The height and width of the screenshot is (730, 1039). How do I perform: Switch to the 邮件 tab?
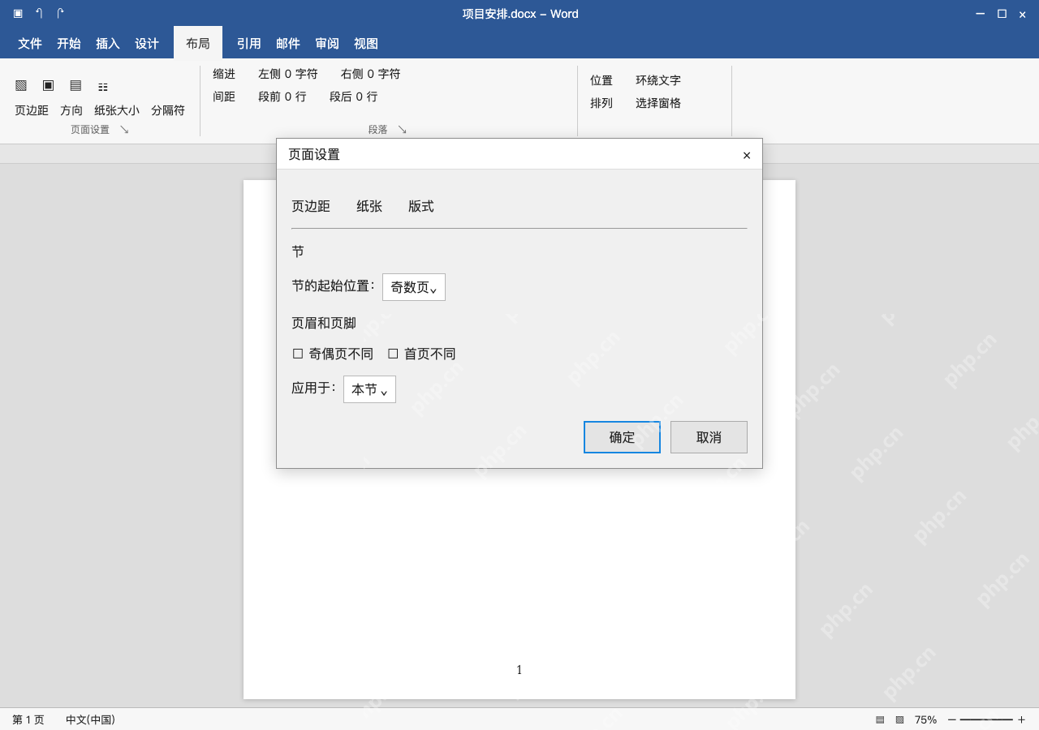pyautogui.click(x=288, y=43)
